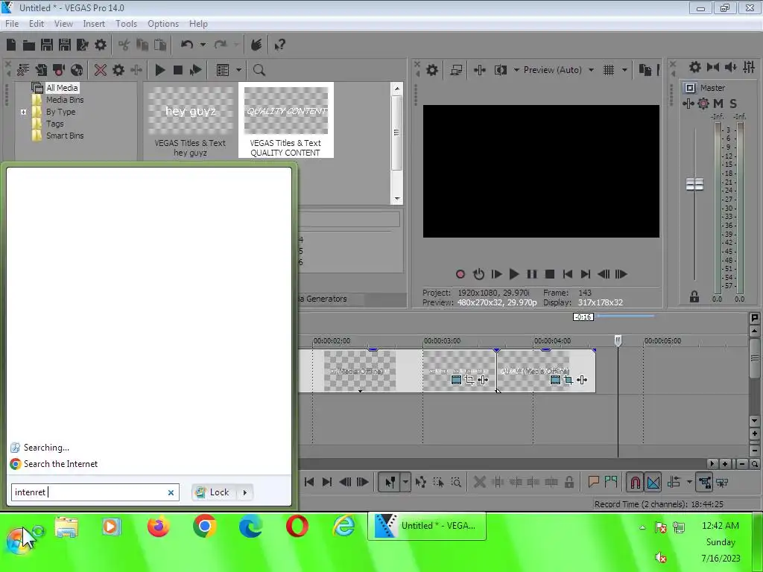This screenshot has width=763, height=572.
Task: Toggle Loop Playback in the preview transport
Action: pos(478,274)
